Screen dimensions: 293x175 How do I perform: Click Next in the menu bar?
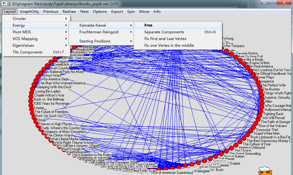tap(84, 12)
